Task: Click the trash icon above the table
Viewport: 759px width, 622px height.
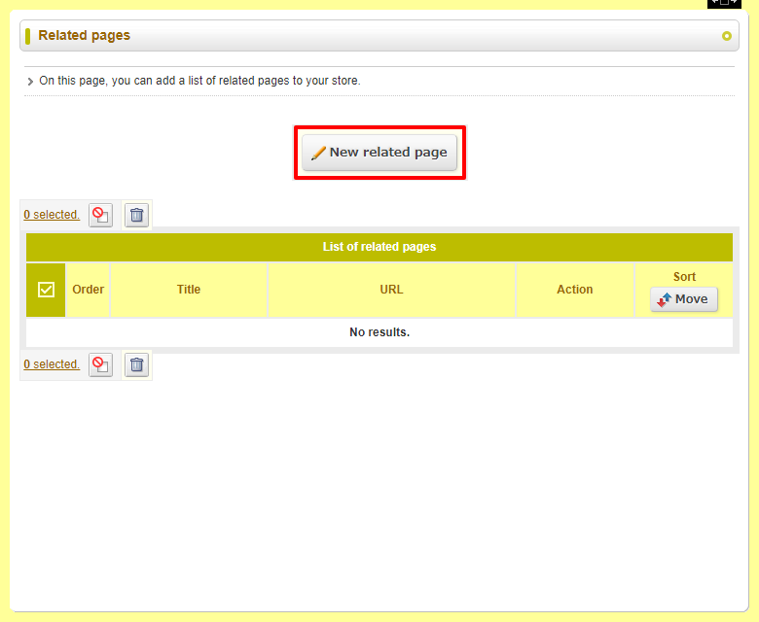Action: pyautogui.click(x=137, y=215)
